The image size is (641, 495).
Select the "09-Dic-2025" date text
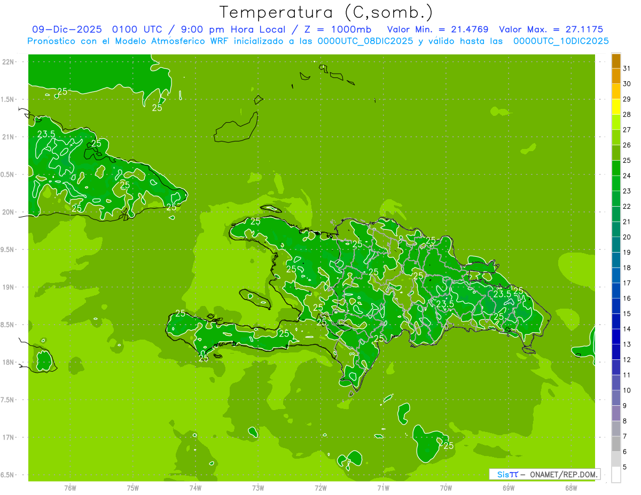pyautogui.click(x=68, y=29)
